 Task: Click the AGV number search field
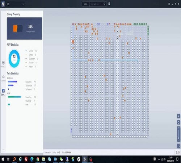pos(96,4)
